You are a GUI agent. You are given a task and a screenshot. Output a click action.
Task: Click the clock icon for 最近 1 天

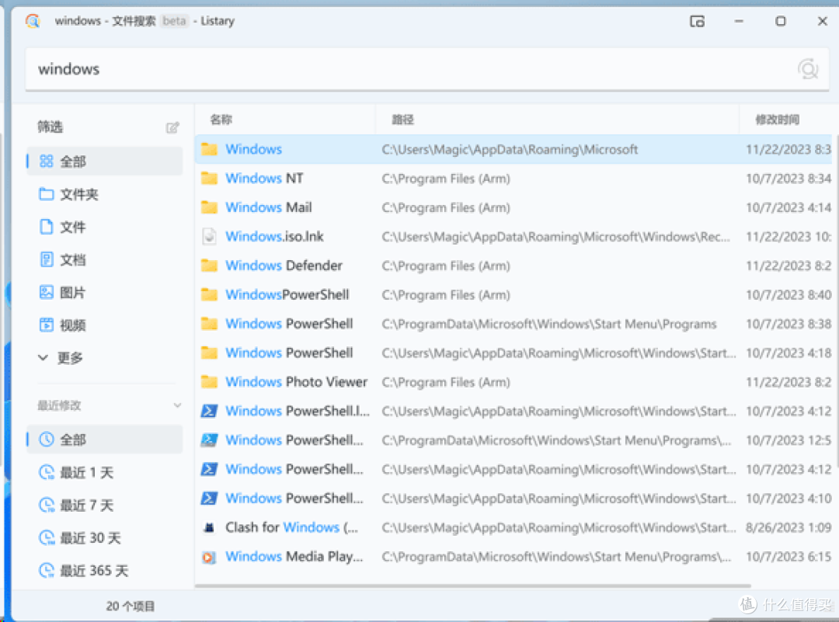pos(47,472)
